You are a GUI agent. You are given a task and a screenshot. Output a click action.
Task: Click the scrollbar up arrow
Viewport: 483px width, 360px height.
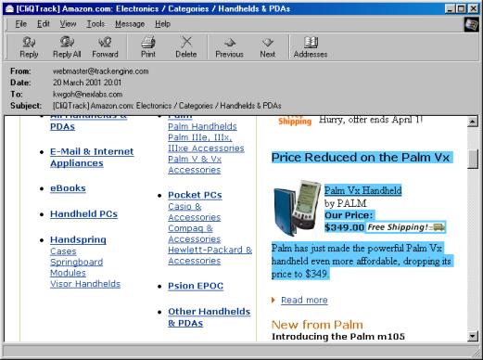click(x=473, y=122)
